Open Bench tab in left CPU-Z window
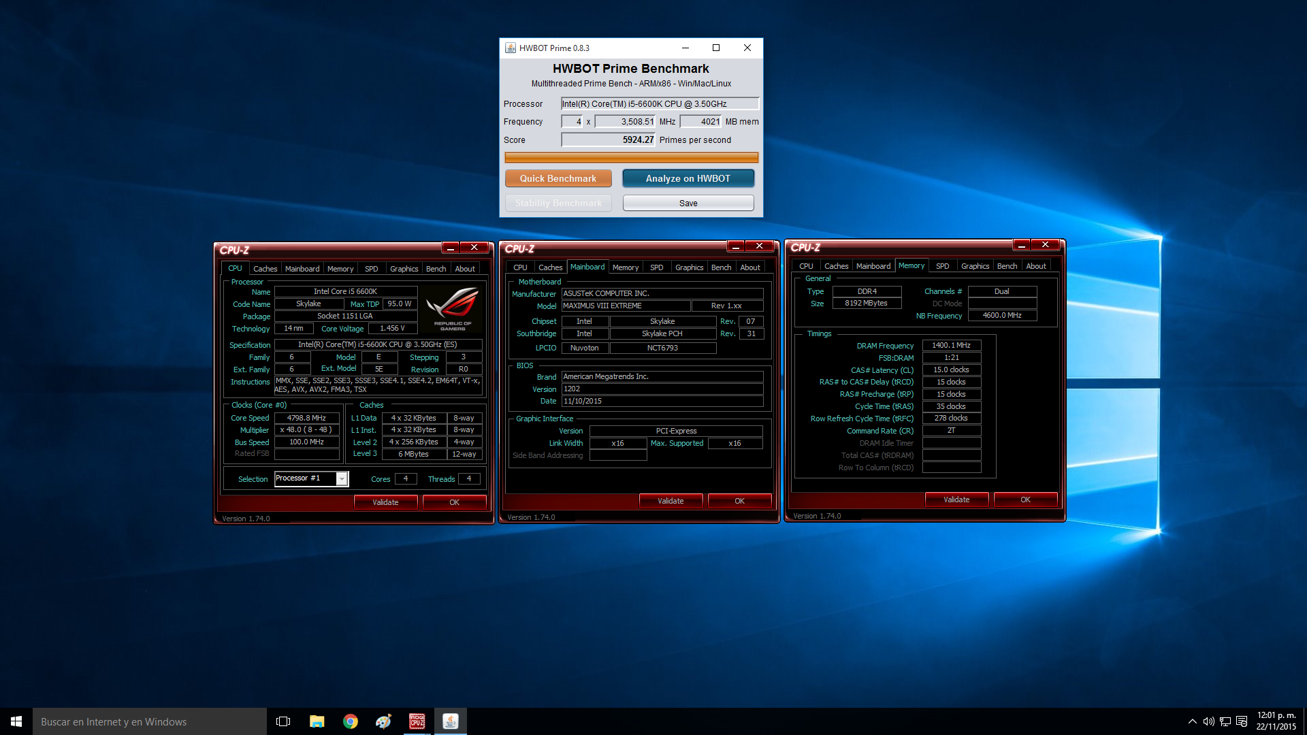The image size is (1307, 735). (436, 269)
